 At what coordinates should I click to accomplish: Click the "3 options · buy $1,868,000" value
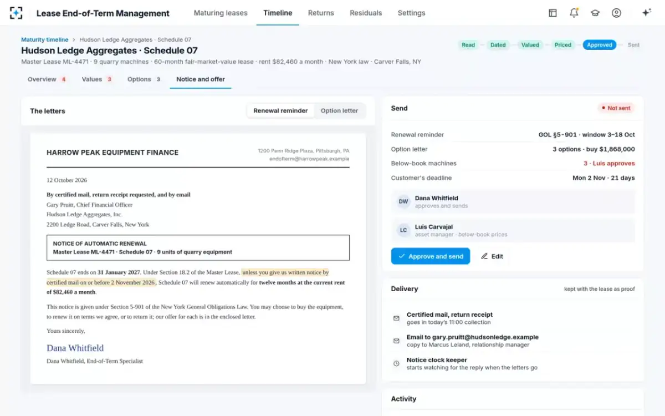coord(594,149)
